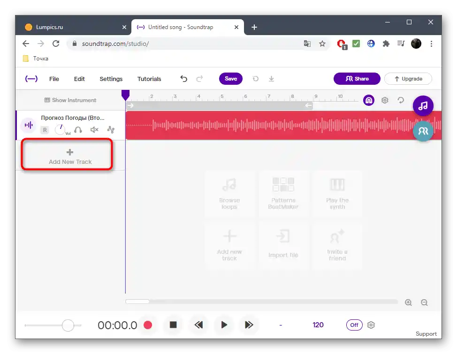Viewport: 457px width, 354px height.
Task: Click the Share button
Action: (357, 79)
